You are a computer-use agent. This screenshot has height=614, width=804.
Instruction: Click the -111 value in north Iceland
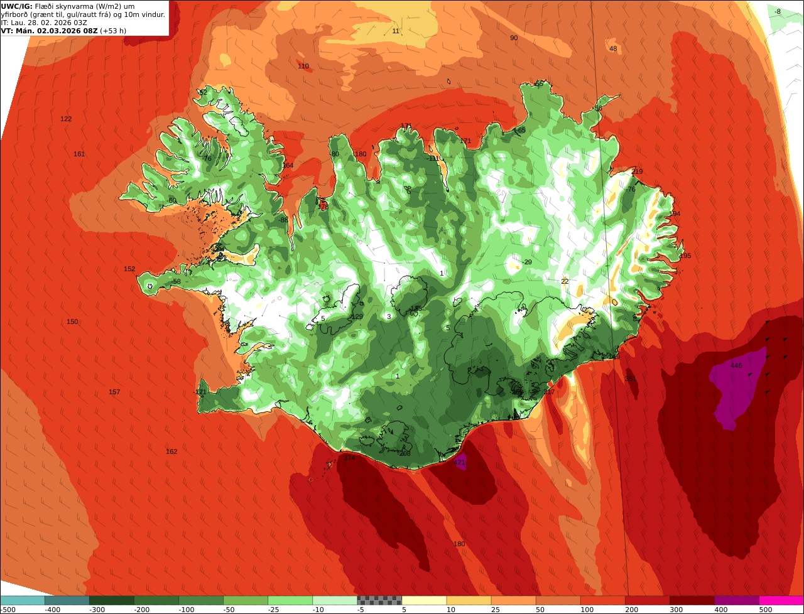(x=433, y=158)
